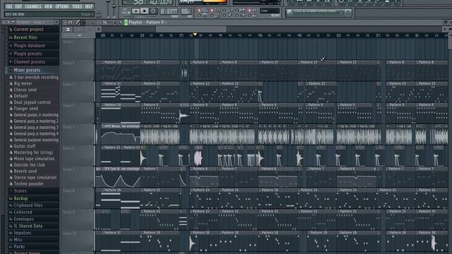
Task: Click the preset icon beside Techno pounder
Action: pyautogui.click(x=11, y=183)
